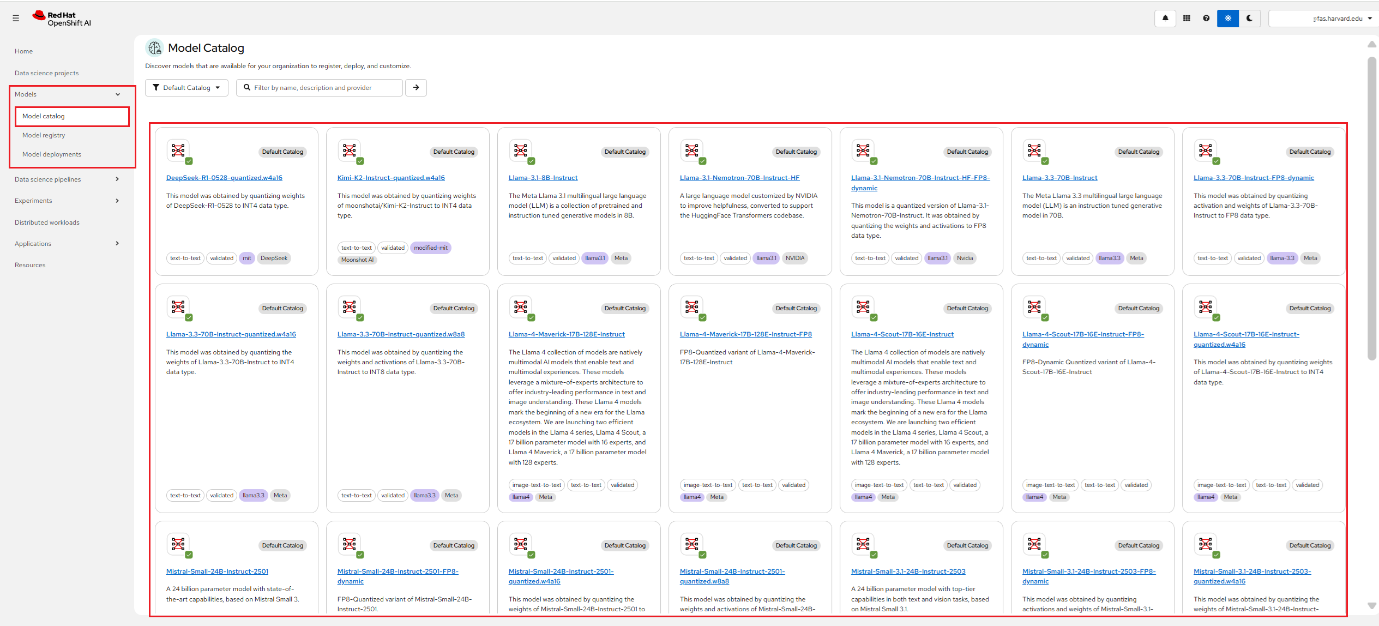Click the DeepSeek-R1-0528 model card icon

pyautogui.click(x=178, y=151)
